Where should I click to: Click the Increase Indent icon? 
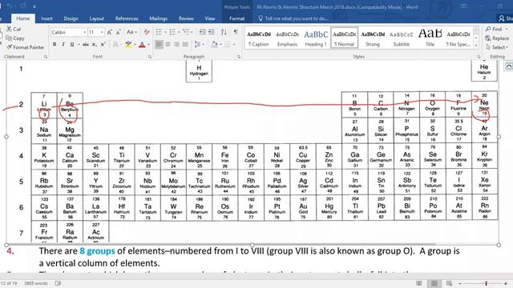pyautogui.click(x=212, y=32)
